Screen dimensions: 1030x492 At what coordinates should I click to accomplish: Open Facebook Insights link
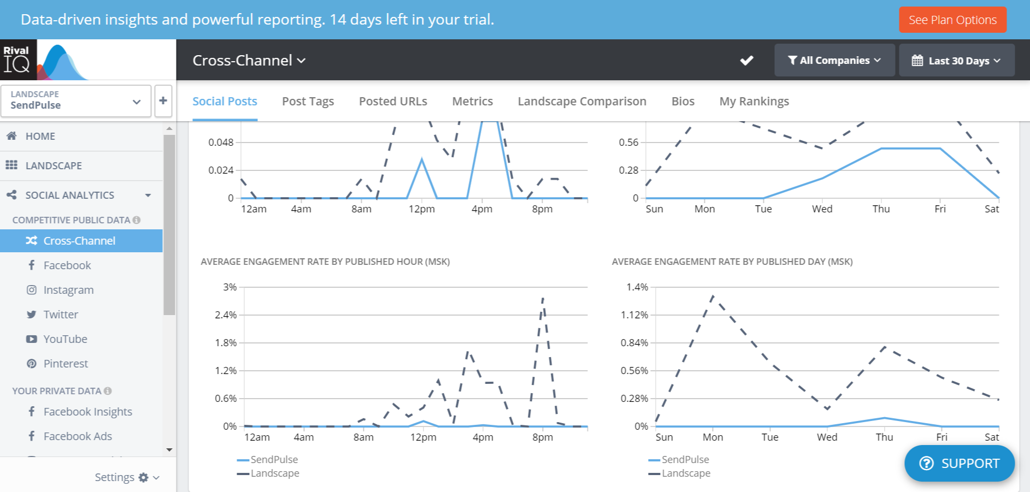click(88, 412)
